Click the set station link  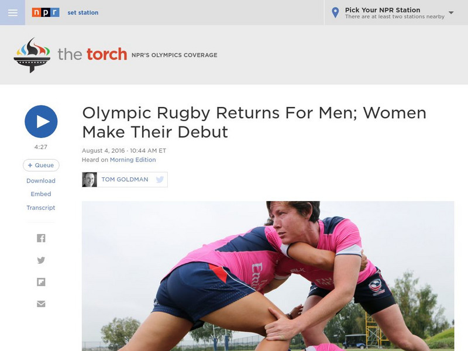pos(84,12)
